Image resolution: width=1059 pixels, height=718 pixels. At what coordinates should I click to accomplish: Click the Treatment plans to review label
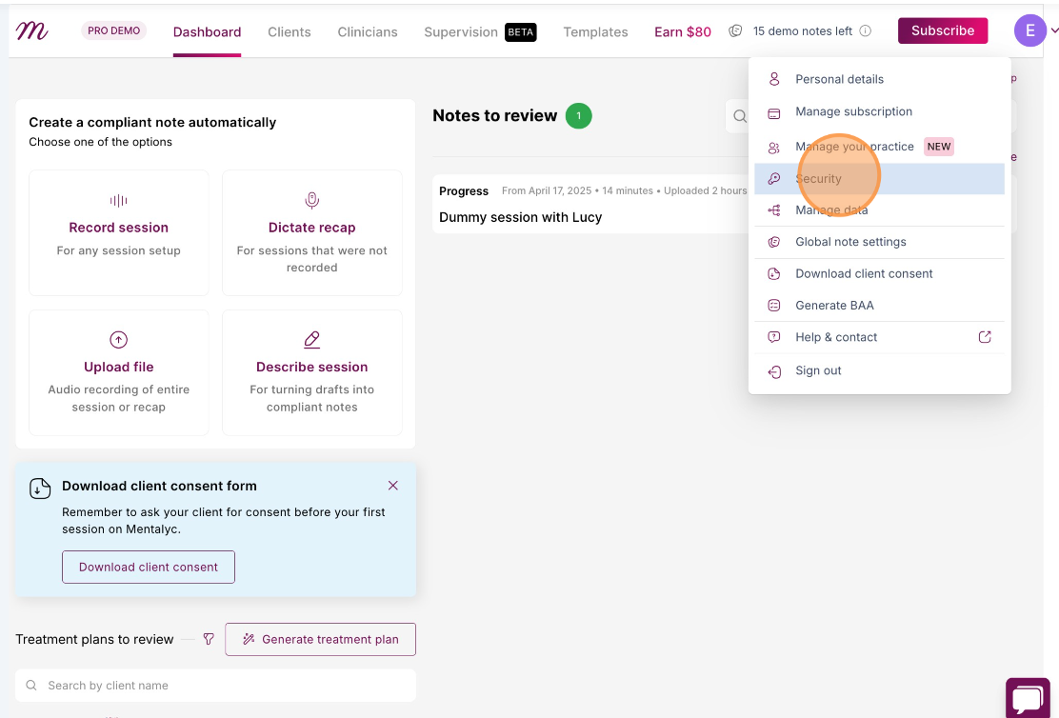(x=94, y=640)
